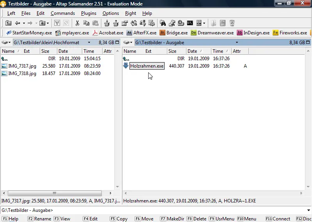The height and width of the screenshot is (222, 312).
Task: Click the greyed Compare Directories icon
Action: [213, 23]
